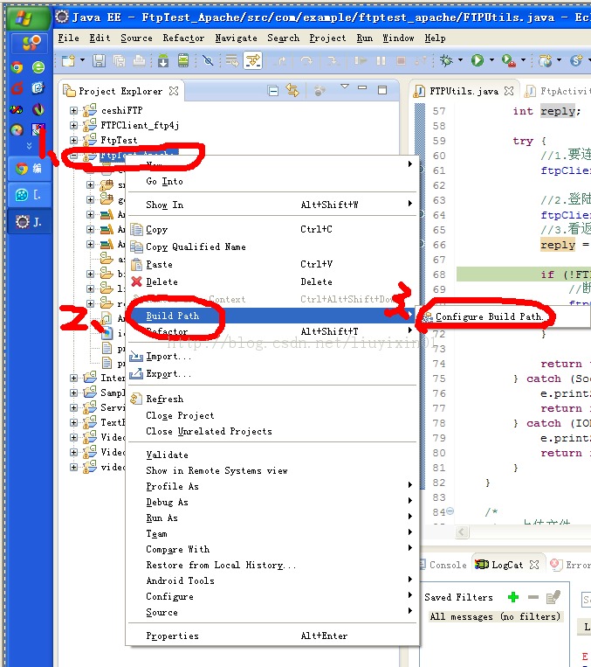Switch to the Eclipse 'J.' taskbar button
The height and width of the screenshot is (667, 591).
click(30, 222)
